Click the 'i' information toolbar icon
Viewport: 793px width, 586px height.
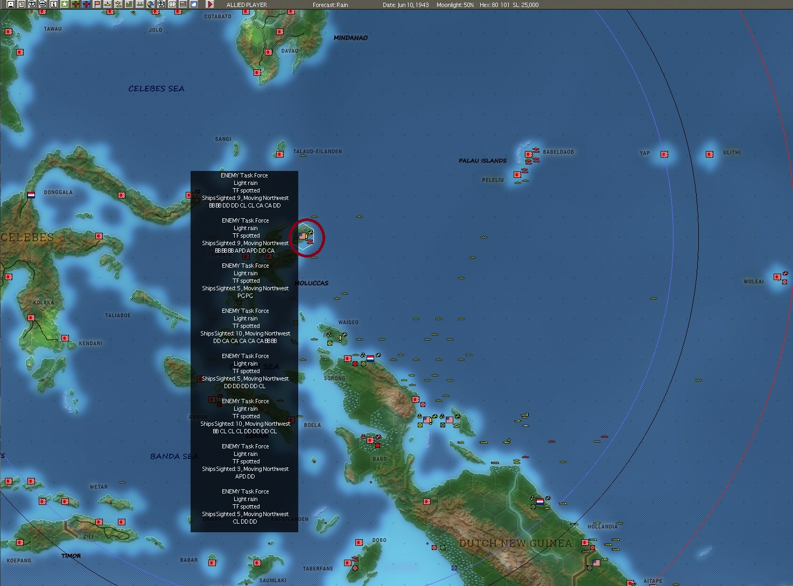54,4
